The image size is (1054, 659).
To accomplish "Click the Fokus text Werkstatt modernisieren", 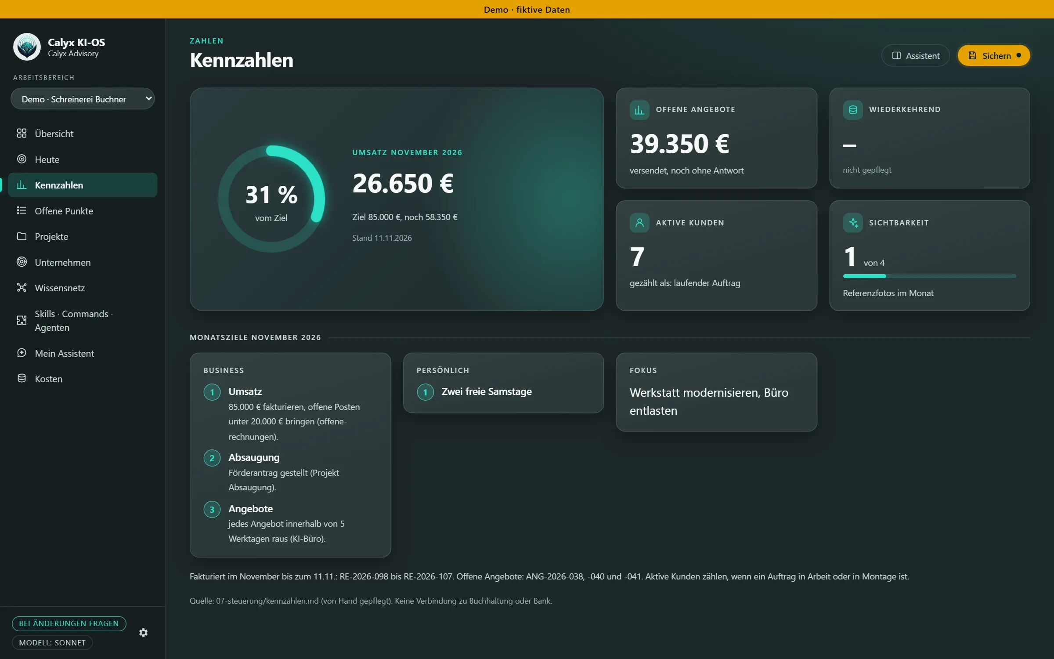I will coord(709,402).
